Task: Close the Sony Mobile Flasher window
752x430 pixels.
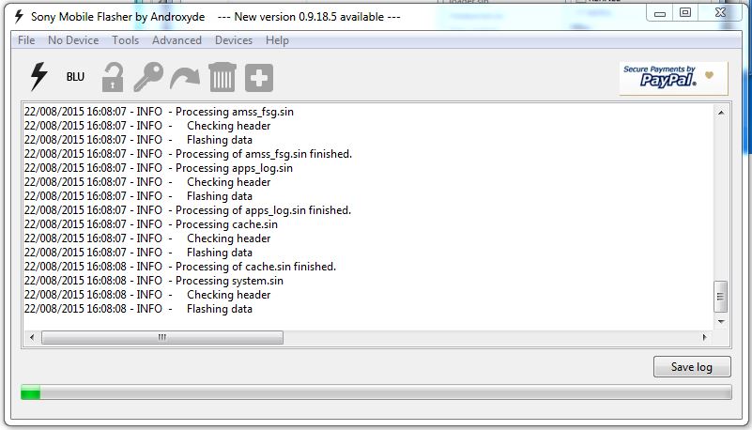Action: pos(720,13)
